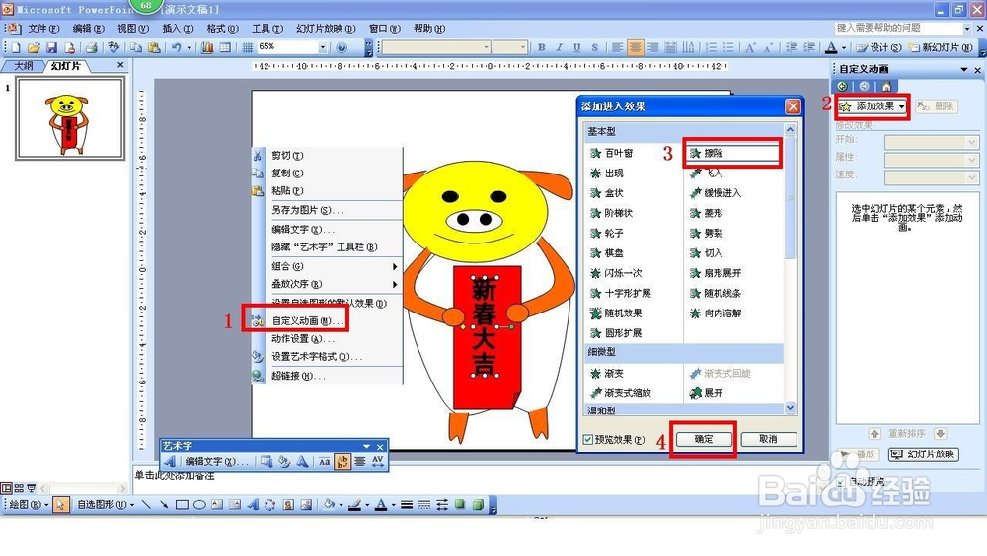Click Edit Text button in WordArt toolbar

pos(216,462)
